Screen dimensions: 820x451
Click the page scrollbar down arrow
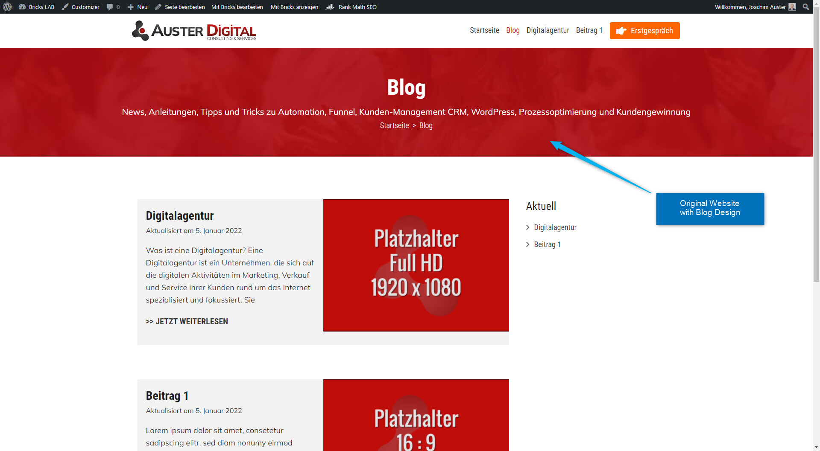point(816,447)
